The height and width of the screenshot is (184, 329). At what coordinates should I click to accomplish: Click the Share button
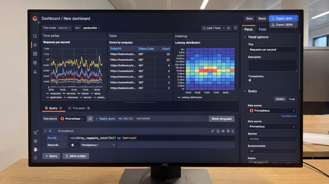(262, 18)
